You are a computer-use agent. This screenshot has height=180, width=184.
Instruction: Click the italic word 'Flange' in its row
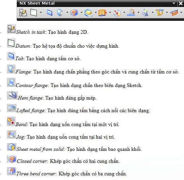coord(23,72)
